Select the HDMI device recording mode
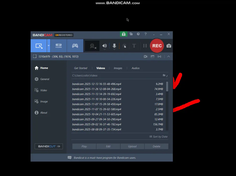 (58, 46)
